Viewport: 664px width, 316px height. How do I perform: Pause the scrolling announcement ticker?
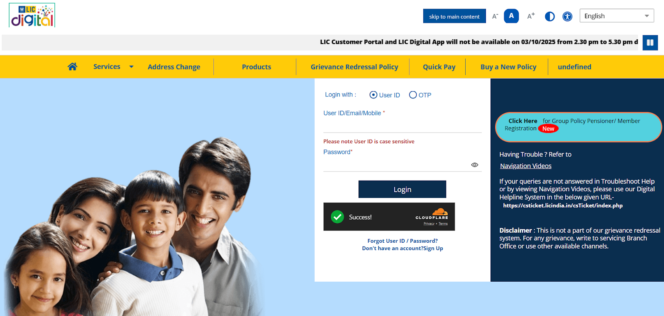point(650,43)
